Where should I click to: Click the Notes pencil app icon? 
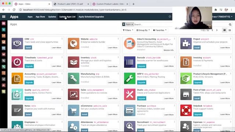click(17, 110)
